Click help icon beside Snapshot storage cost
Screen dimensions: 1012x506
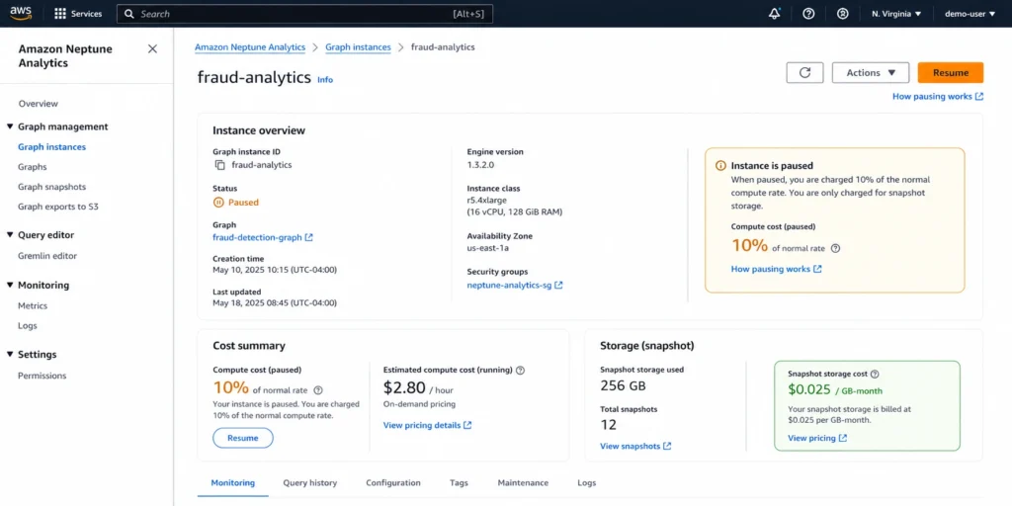point(875,374)
